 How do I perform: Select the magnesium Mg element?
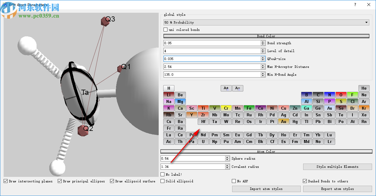click(180, 101)
